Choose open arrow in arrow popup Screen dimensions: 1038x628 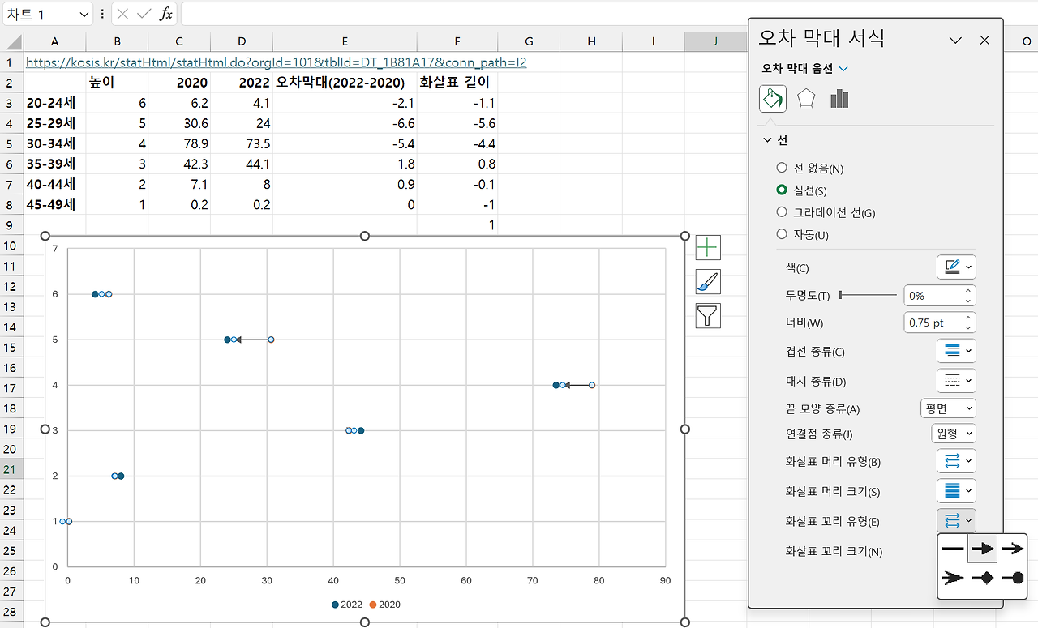pos(1013,549)
